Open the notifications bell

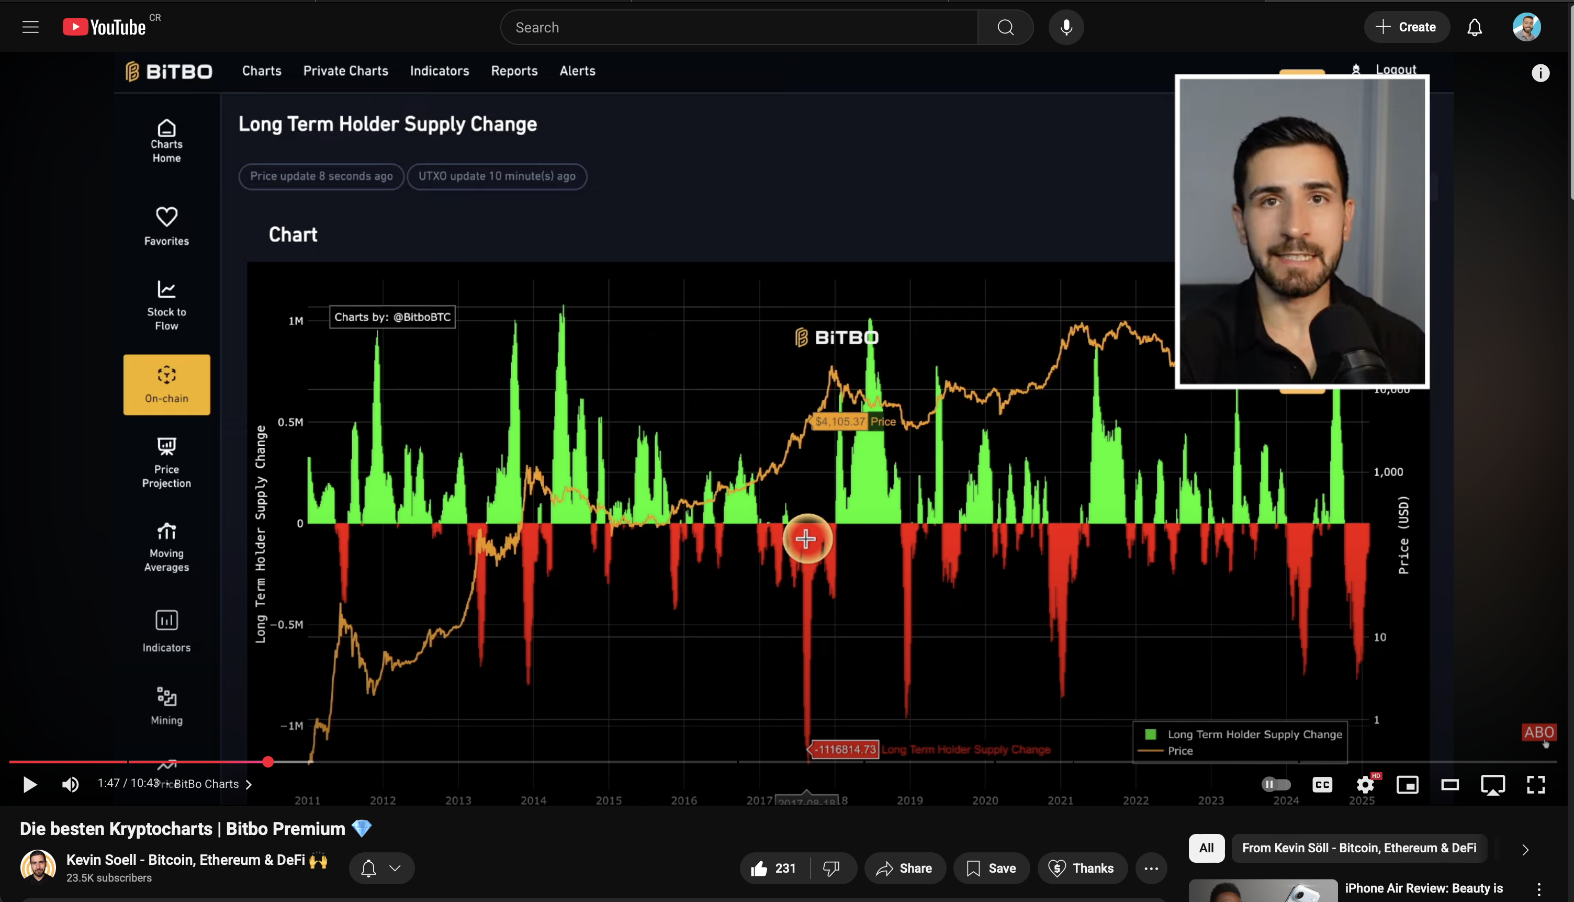pos(1474,27)
